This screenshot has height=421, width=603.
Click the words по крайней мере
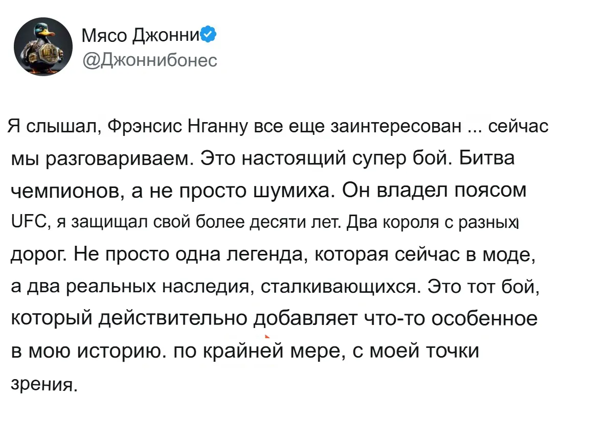coord(258,351)
